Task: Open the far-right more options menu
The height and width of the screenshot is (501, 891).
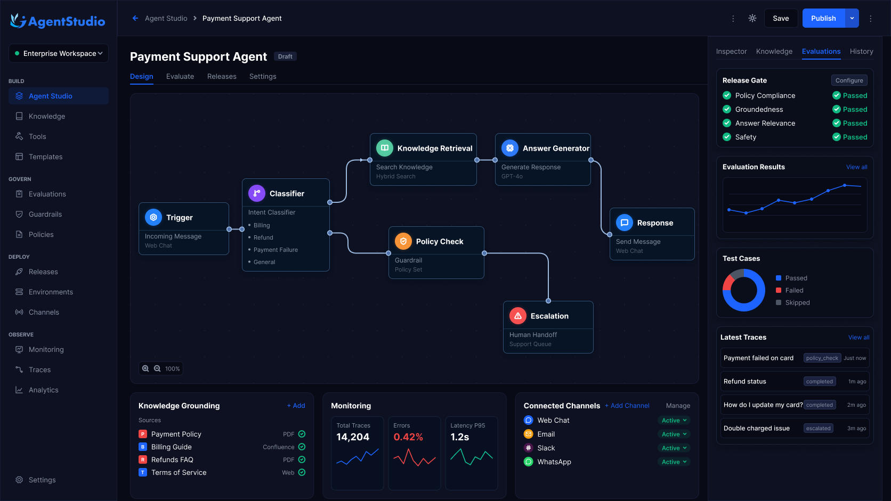Action: coord(871,18)
